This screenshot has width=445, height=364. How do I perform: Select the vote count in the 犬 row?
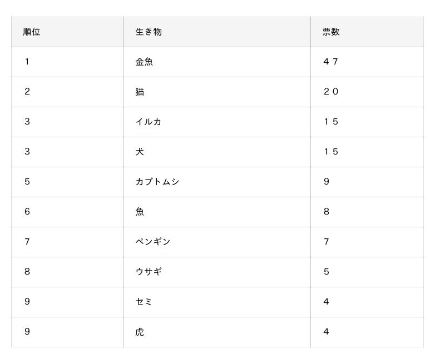[x=331, y=152]
